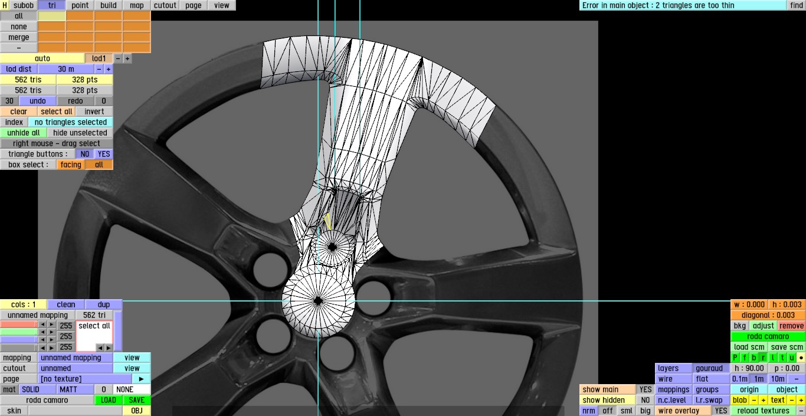Open the NONE material field
Viewport: 806px width, 416px height.
click(132, 389)
